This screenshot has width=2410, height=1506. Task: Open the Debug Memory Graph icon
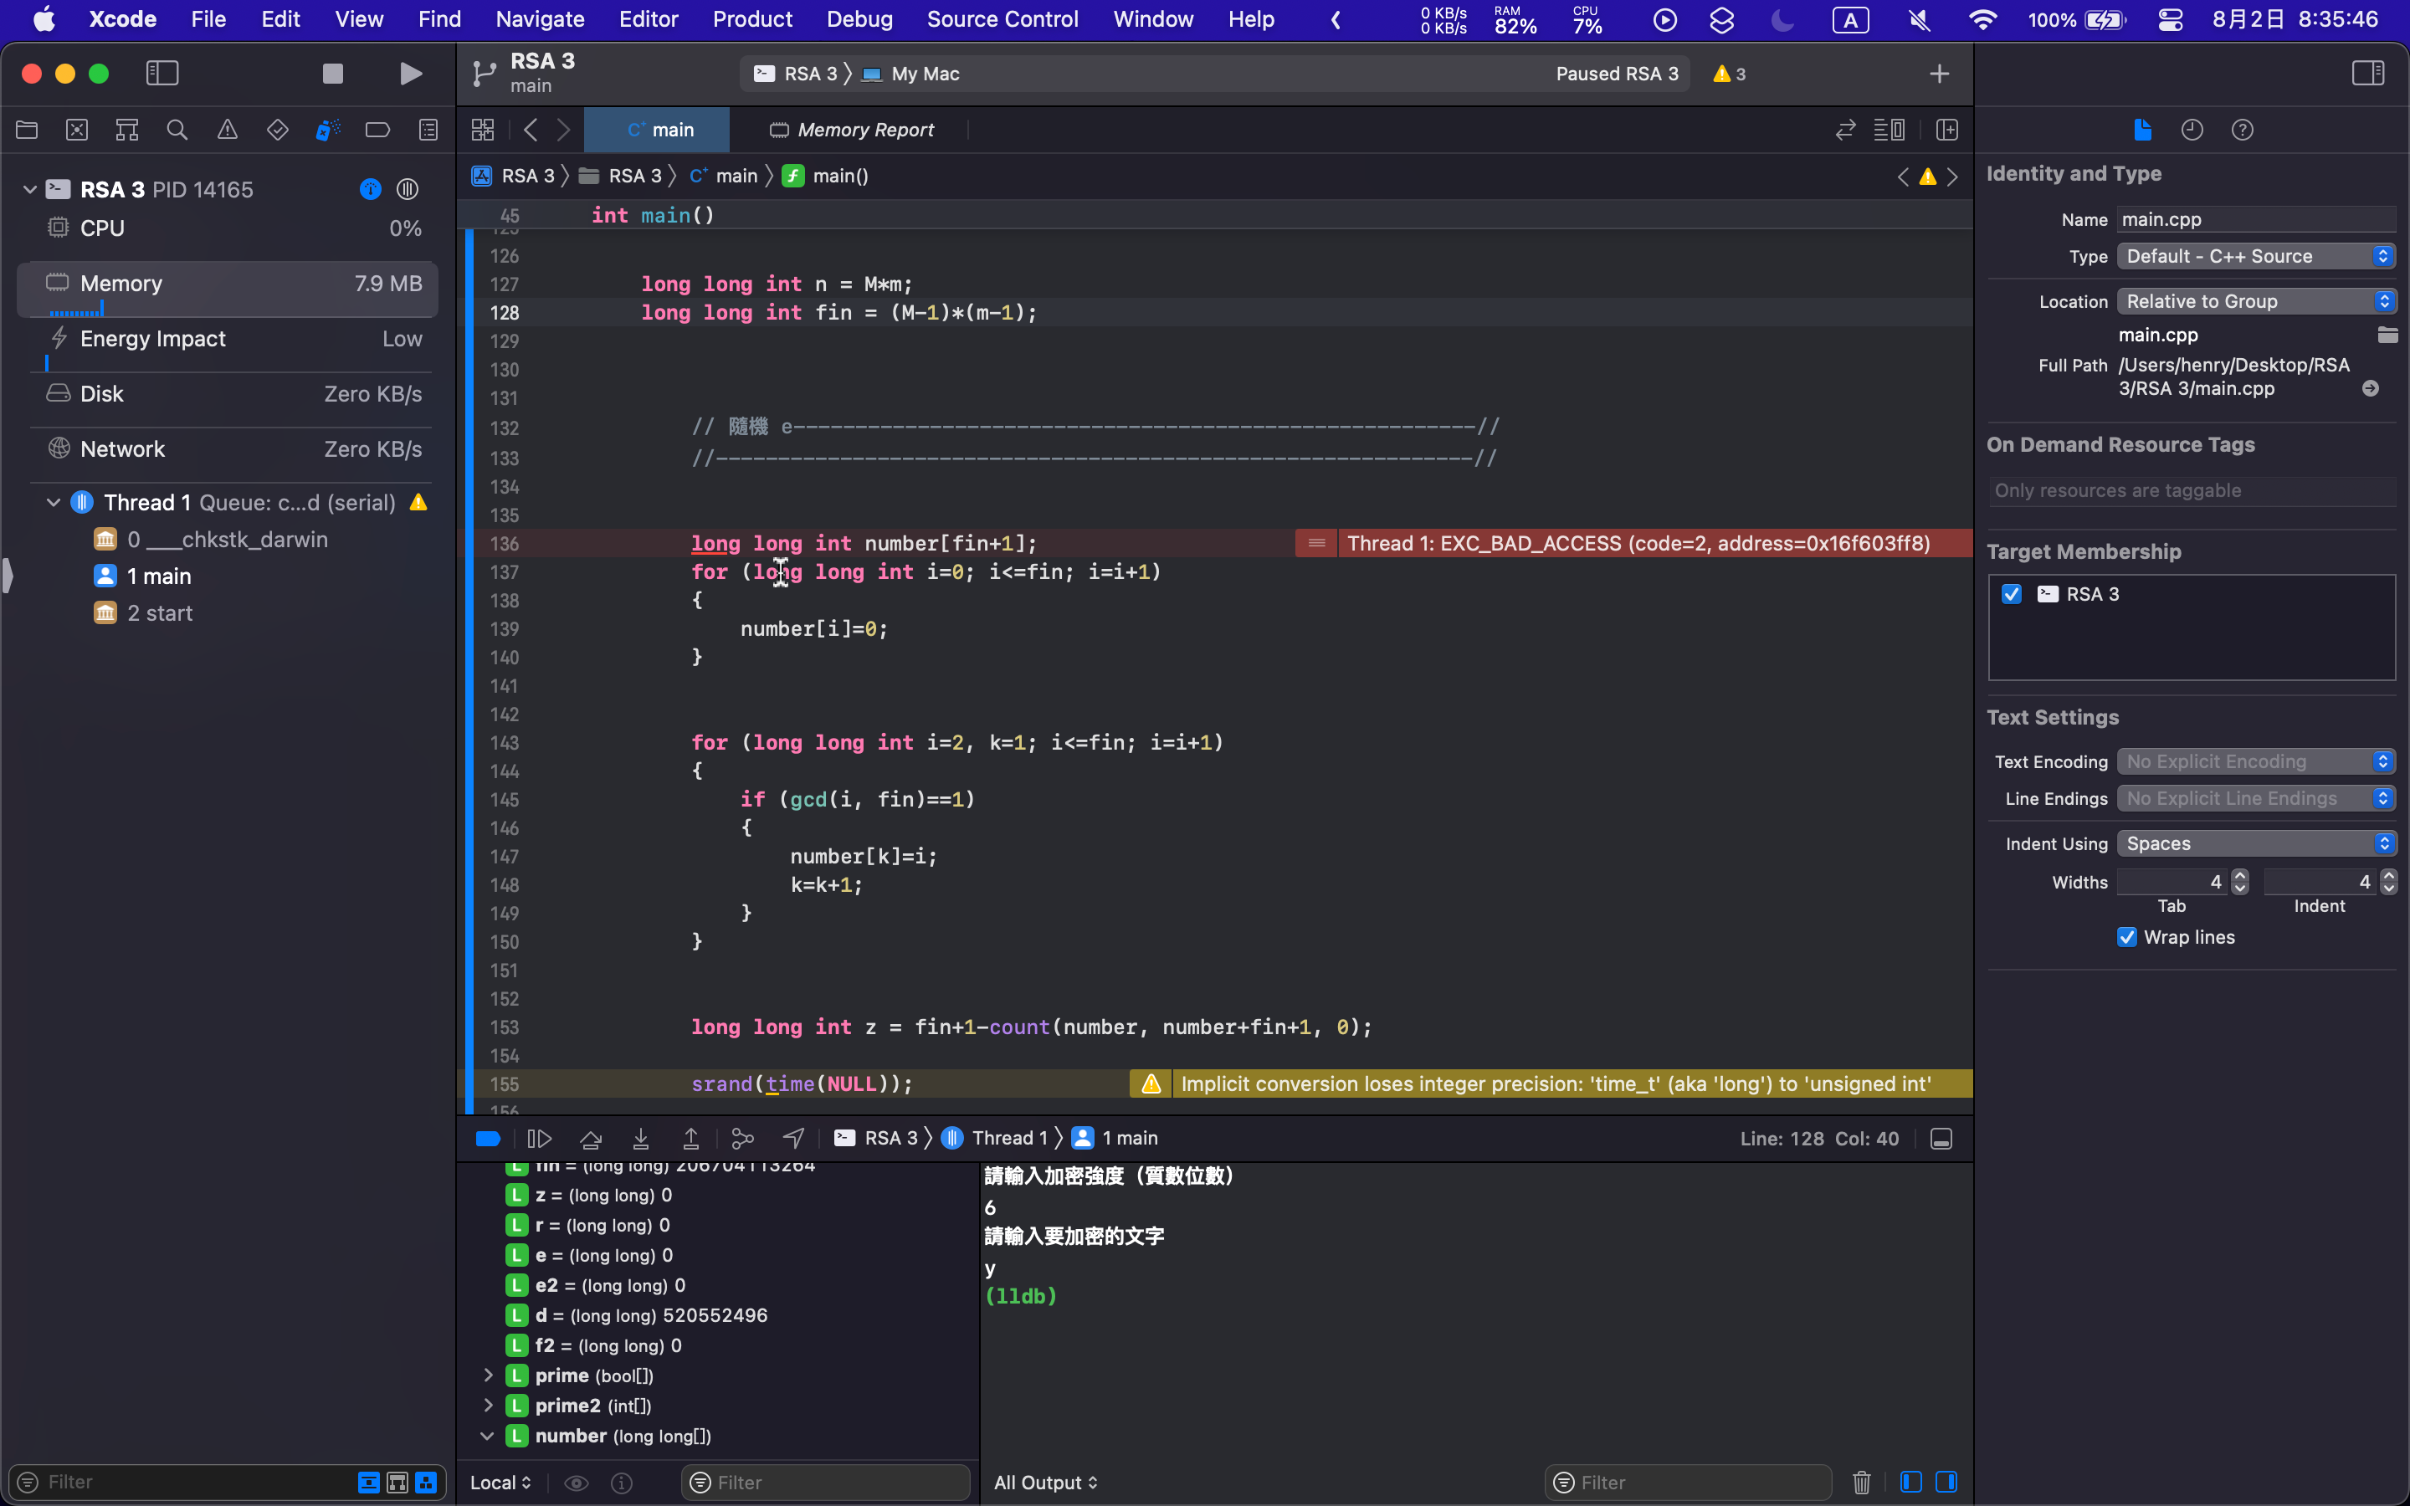pyautogui.click(x=743, y=1138)
